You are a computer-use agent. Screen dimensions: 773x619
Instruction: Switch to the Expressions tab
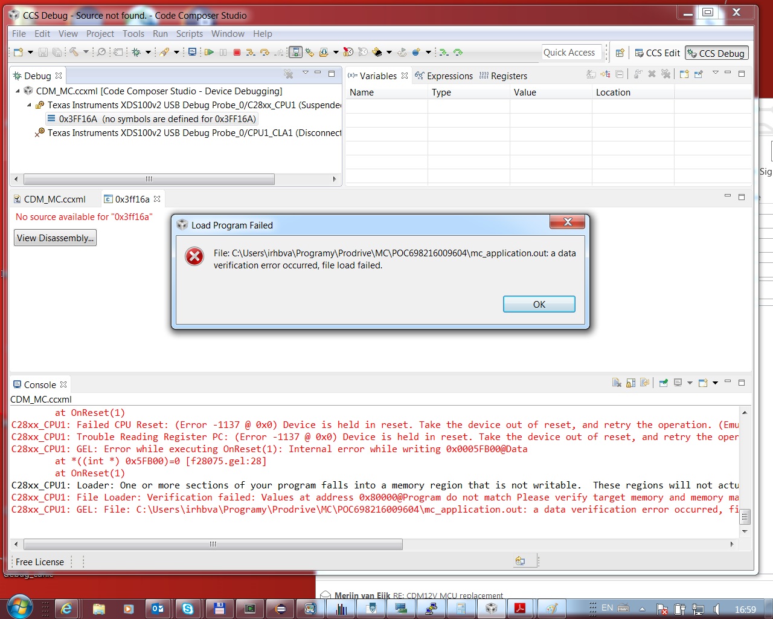coord(444,76)
